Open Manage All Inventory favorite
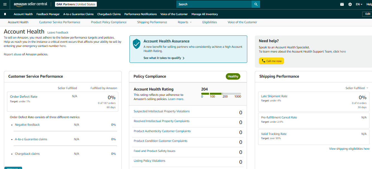This screenshot has width=372, height=169. coord(205,14)
